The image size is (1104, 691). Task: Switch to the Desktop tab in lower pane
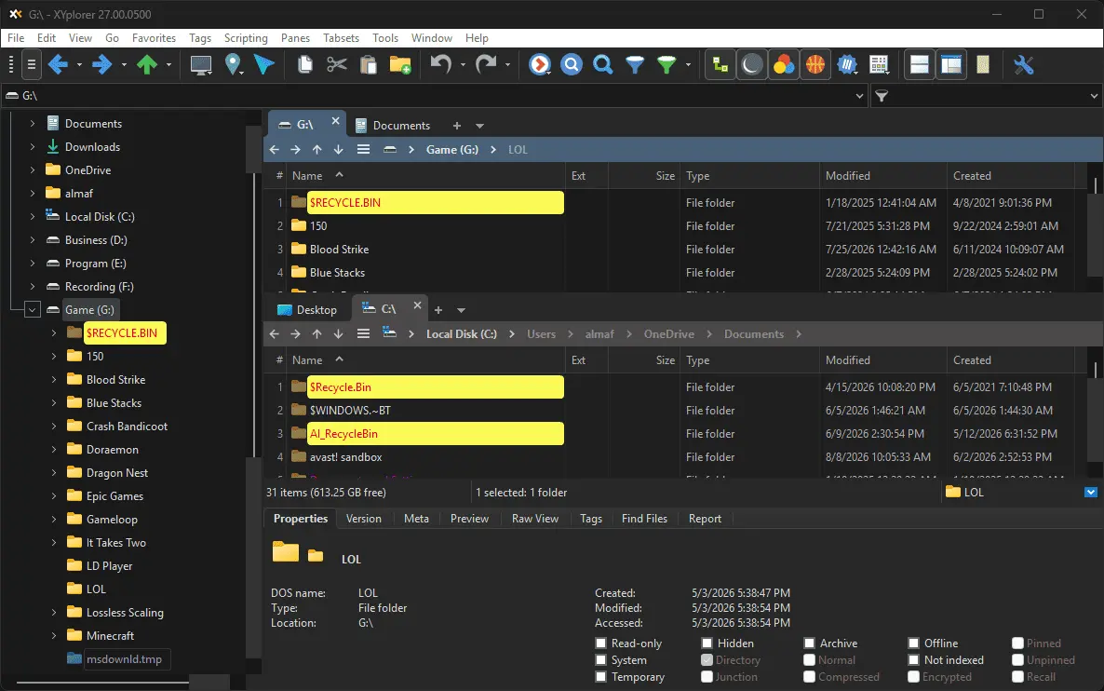click(x=307, y=310)
